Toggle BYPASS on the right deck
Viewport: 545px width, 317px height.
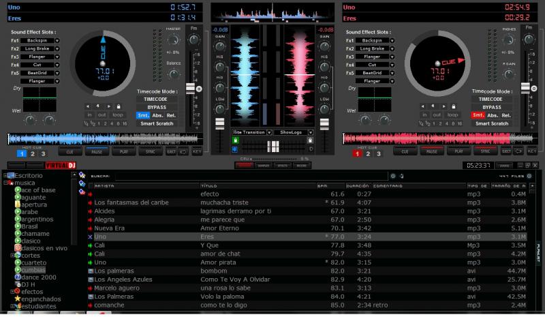point(491,107)
